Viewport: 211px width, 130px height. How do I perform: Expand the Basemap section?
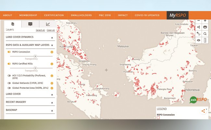[x=52, y=110]
